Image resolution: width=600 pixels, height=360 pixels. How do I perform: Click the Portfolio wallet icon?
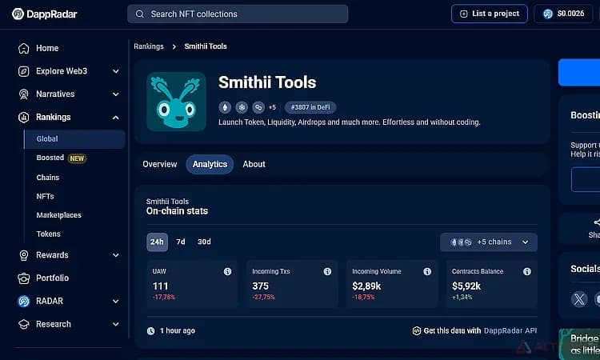tap(24, 278)
